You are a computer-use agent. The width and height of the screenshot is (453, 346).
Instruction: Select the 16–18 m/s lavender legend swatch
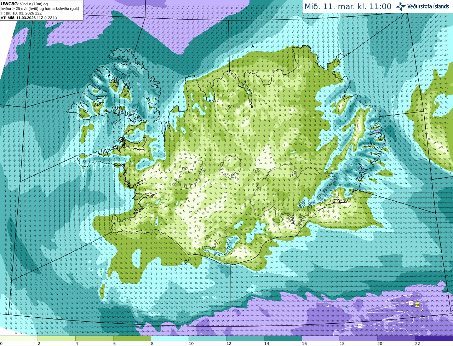point(321,338)
